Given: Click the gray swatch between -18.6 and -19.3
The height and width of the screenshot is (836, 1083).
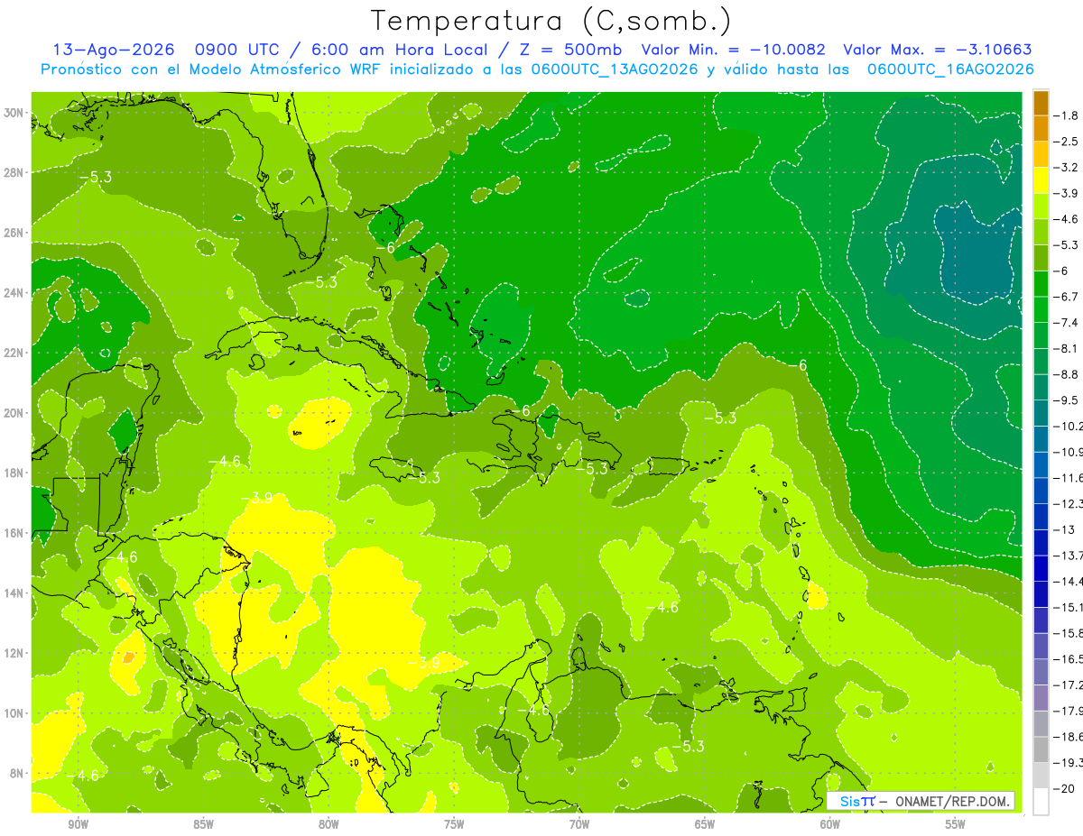Looking at the screenshot, I should [1041, 749].
